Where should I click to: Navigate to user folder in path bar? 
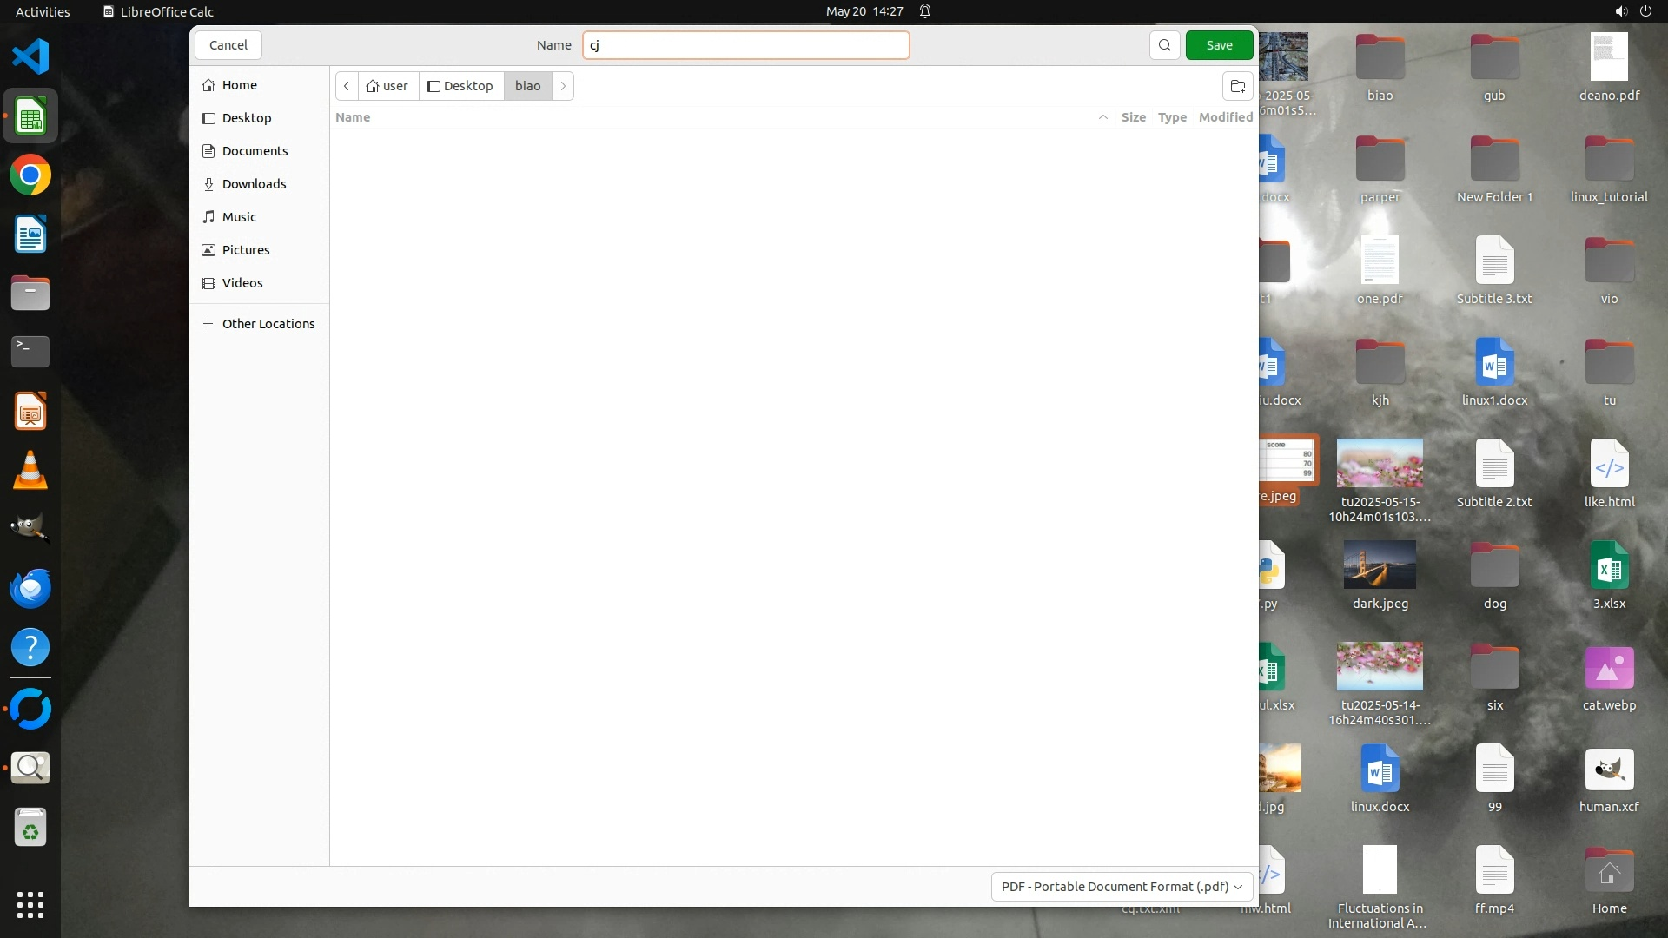point(387,86)
